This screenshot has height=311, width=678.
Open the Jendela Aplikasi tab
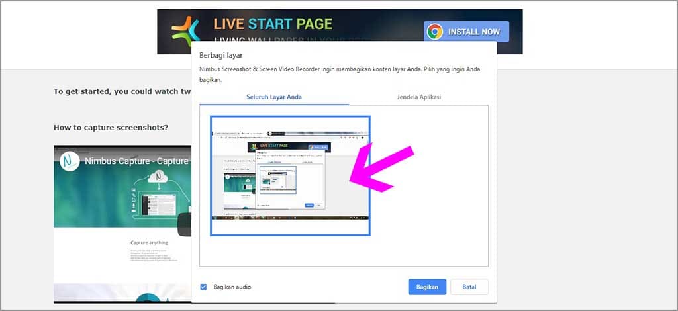tap(418, 97)
